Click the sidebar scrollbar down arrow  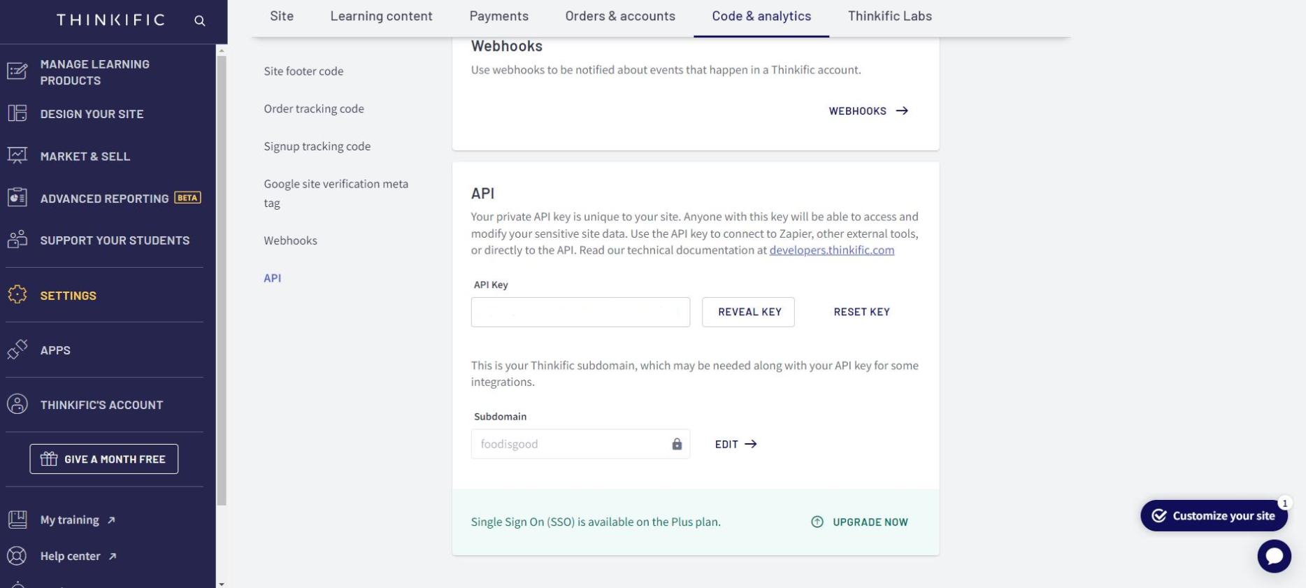tap(222, 583)
